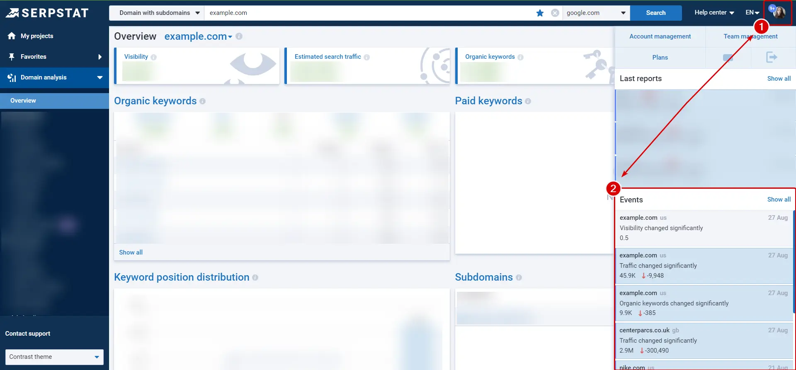The height and width of the screenshot is (370, 796).
Task: Go to My projects
Action: click(x=37, y=36)
